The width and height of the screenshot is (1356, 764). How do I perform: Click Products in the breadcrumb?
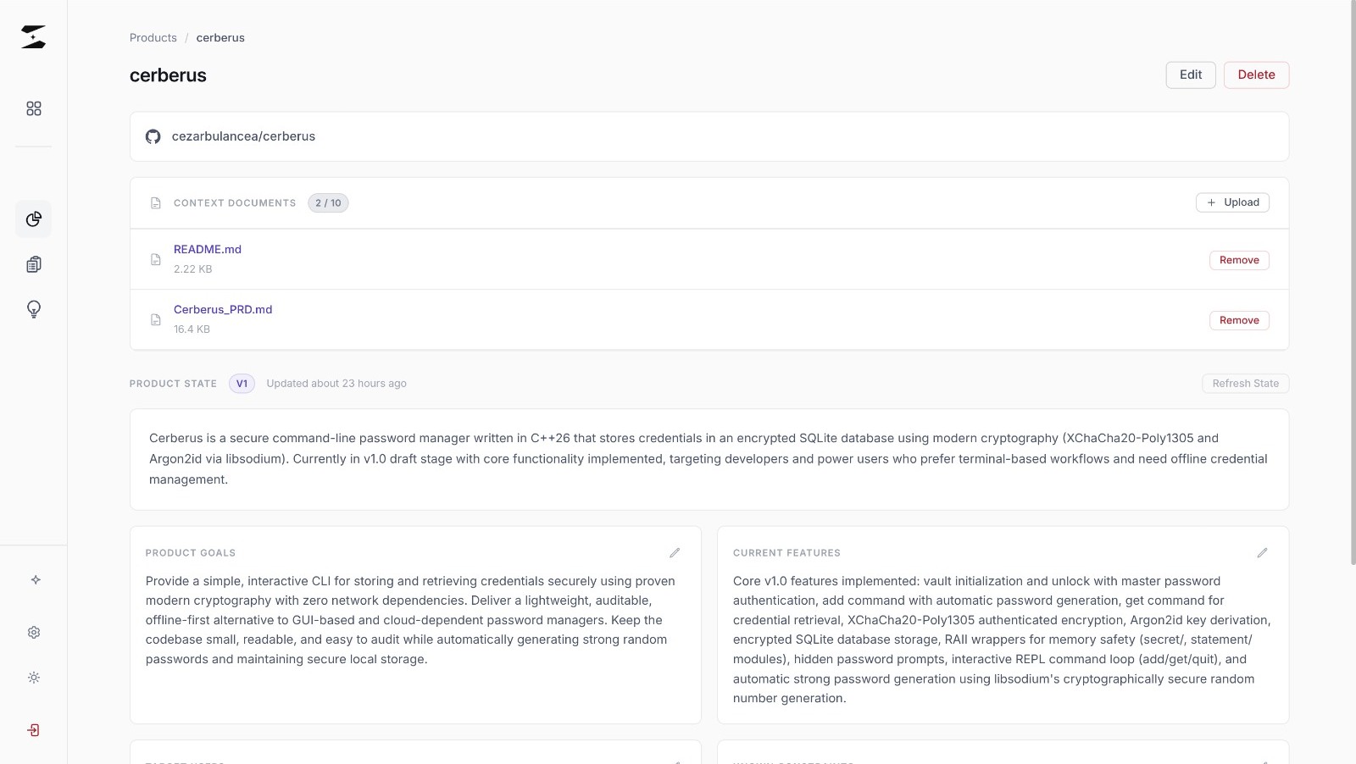[153, 37]
